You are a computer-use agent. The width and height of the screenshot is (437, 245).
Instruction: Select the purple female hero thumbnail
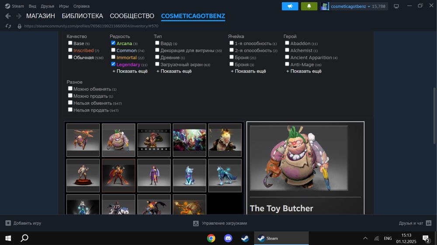[x=154, y=176]
